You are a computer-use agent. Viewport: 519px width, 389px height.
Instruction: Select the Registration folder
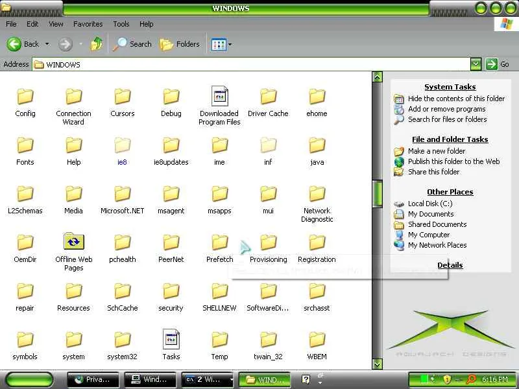pos(317,249)
